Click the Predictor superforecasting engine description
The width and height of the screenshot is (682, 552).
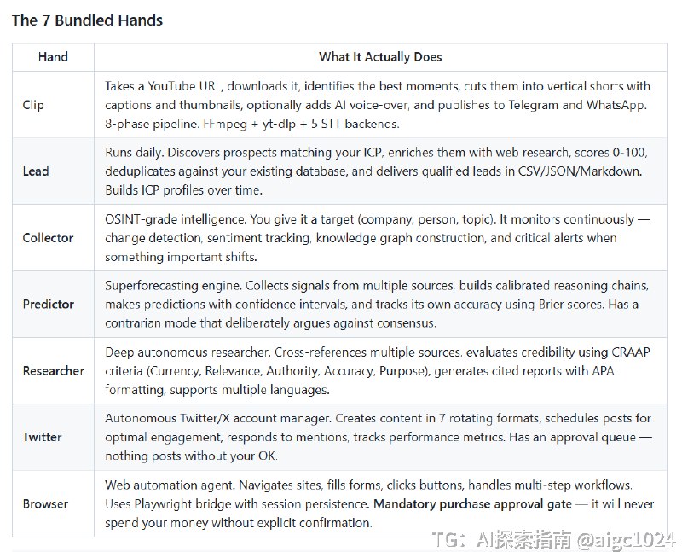tap(375, 286)
